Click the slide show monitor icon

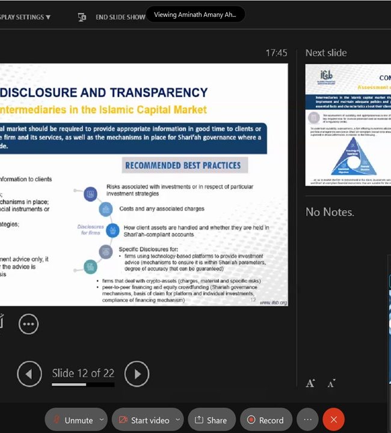coord(82,17)
